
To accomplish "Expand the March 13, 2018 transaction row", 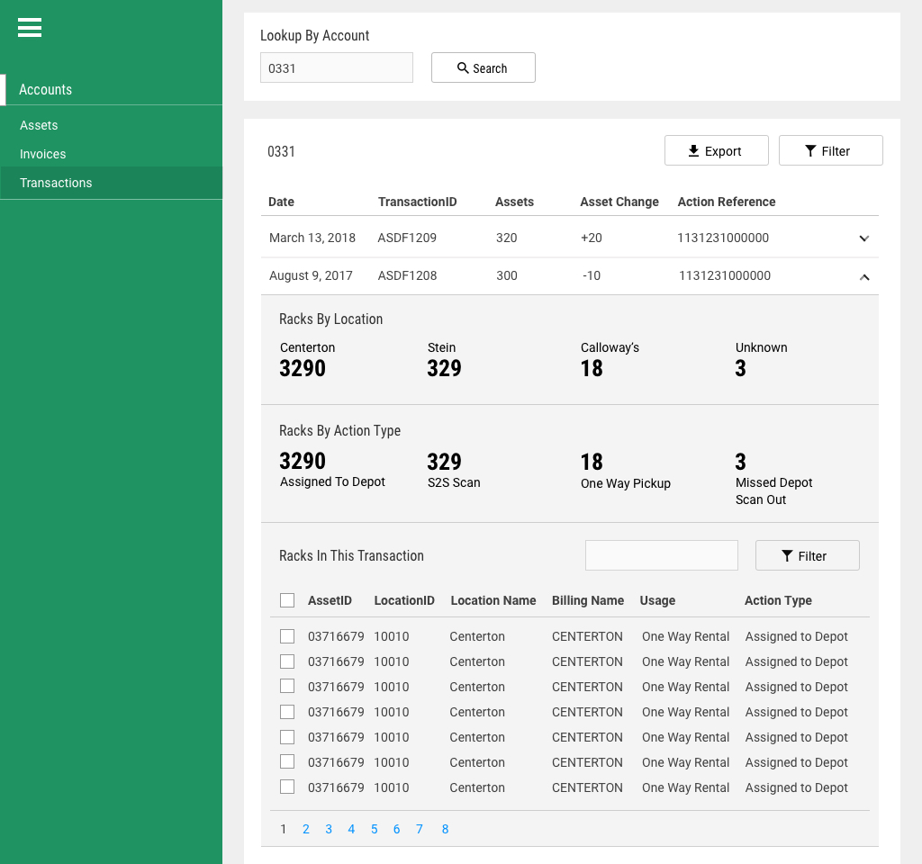I will click(x=863, y=238).
